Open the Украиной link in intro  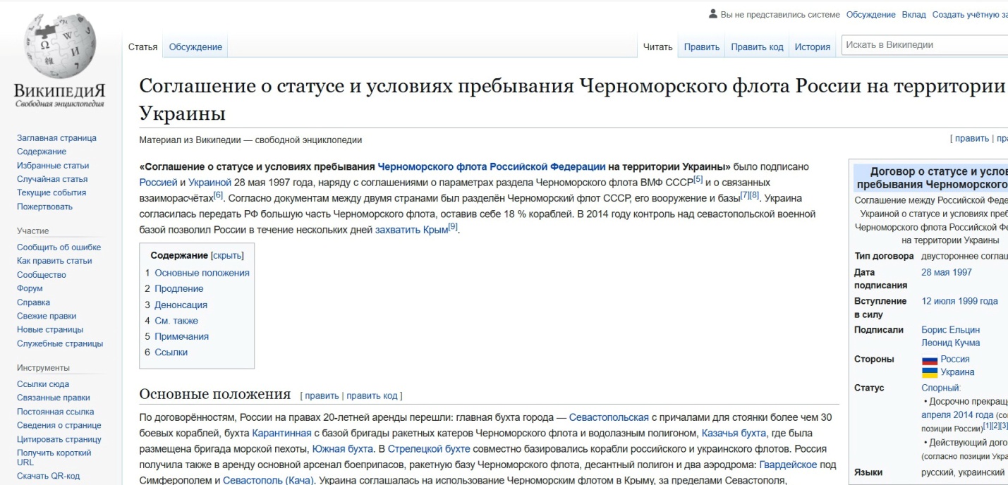(x=210, y=183)
